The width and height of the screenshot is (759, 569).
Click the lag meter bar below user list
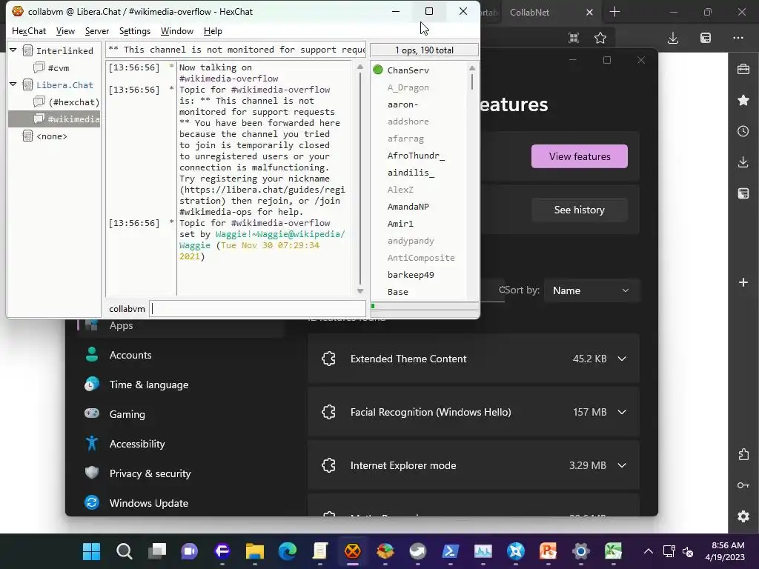tap(425, 306)
